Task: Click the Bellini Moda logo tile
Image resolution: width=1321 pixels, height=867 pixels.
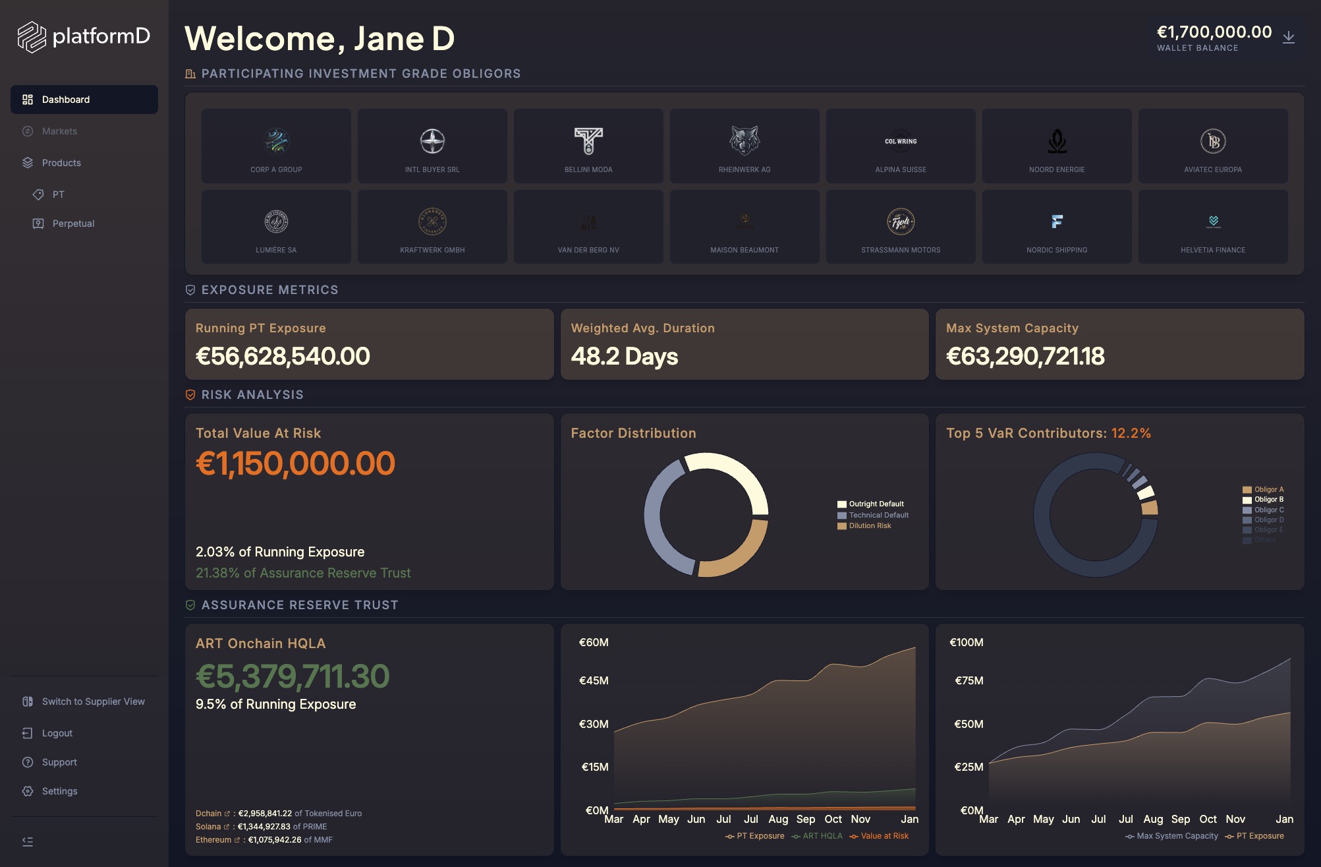Action: (588, 146)
